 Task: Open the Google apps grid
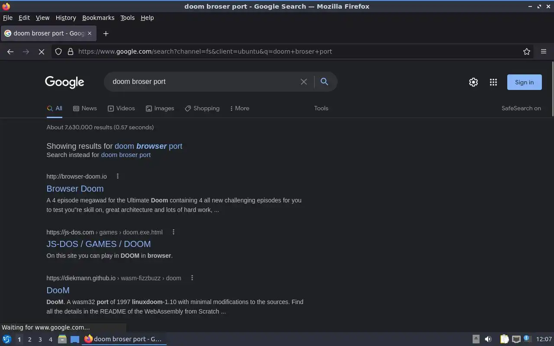[x=493, y=82]
